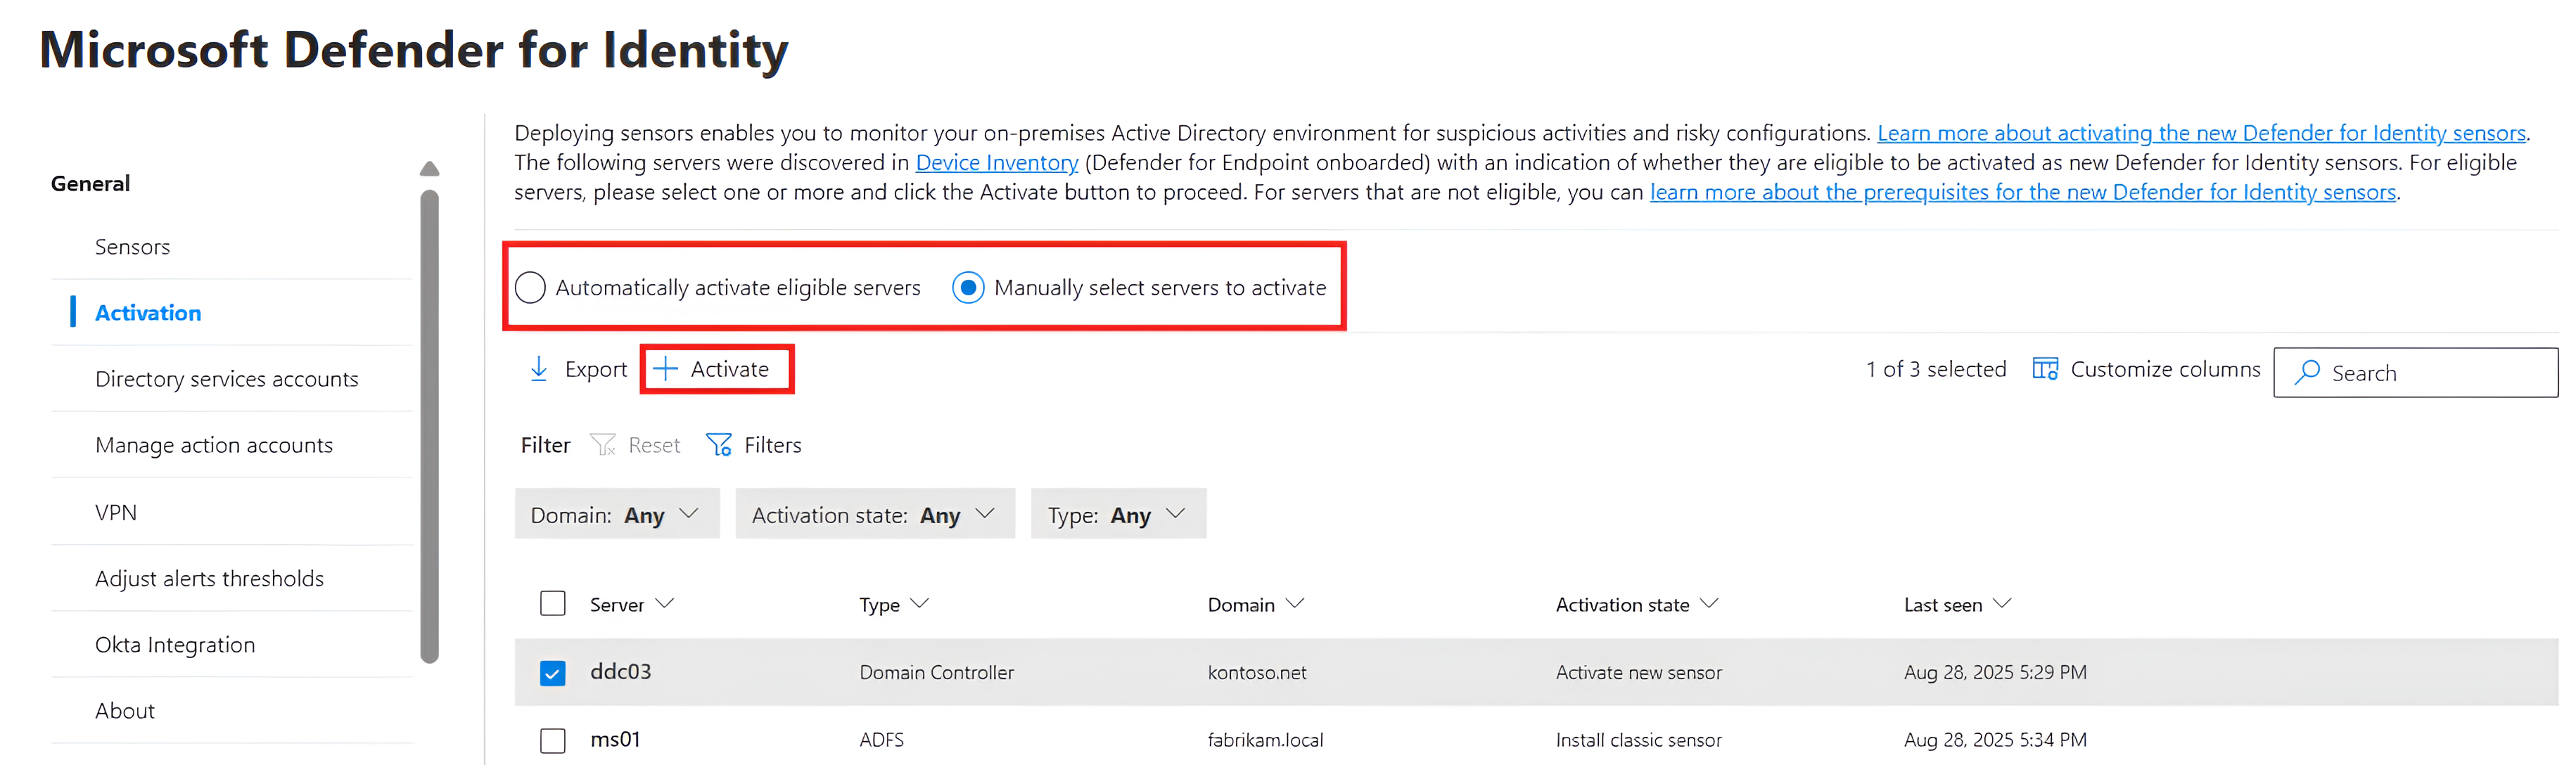This screenshot has height=765, width=2576.
Task: Export the discovered servers list
Action: point(577,368)
